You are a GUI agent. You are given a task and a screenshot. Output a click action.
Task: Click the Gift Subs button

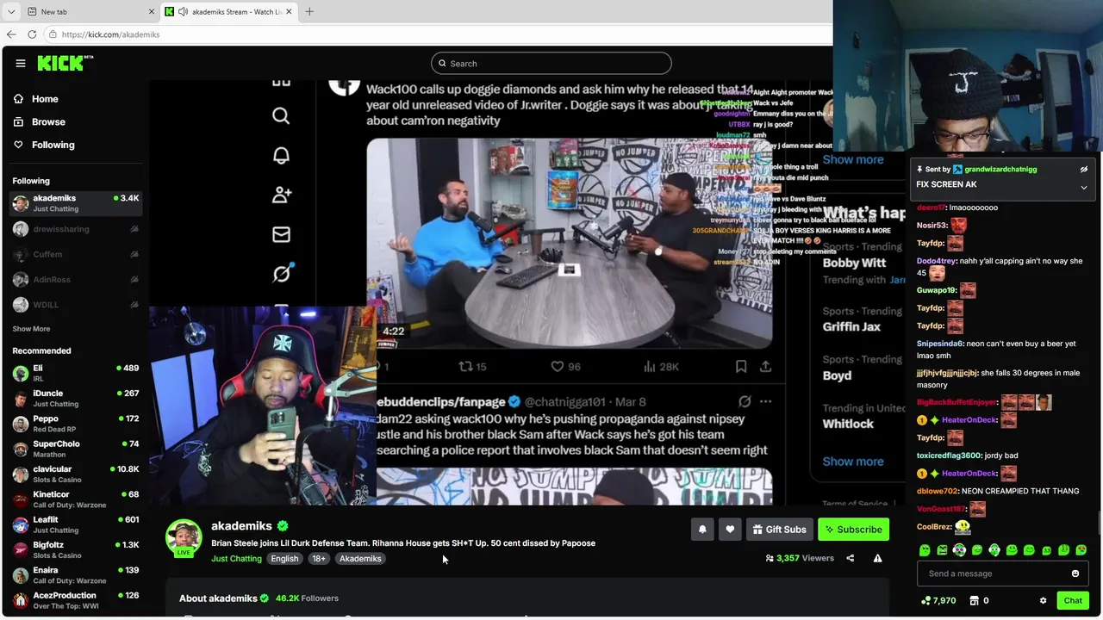click(x=779, y=530)
